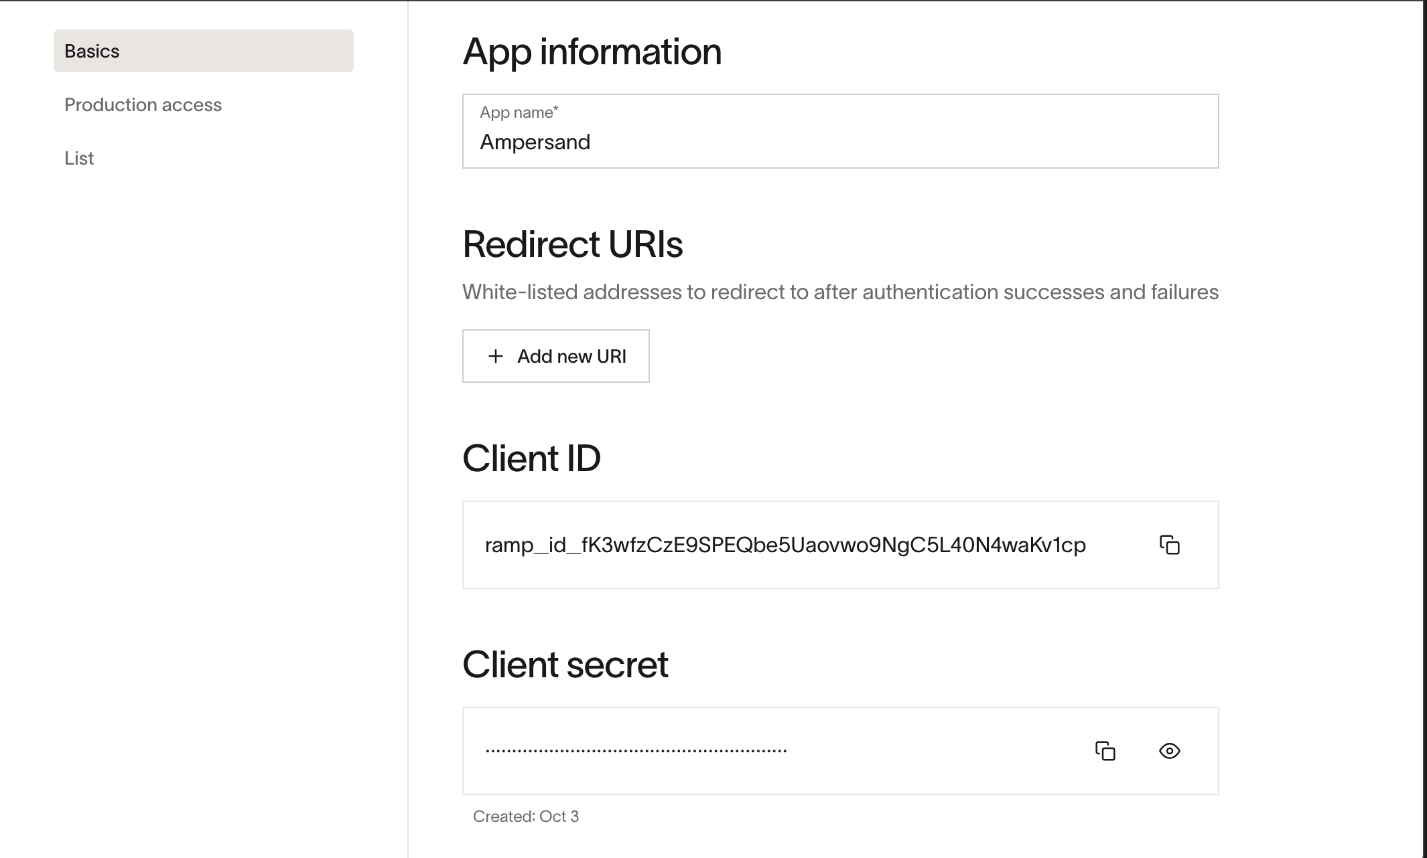Click the plus icon on Add new URI
The image size is (1427, 858).
pos(496,356)
